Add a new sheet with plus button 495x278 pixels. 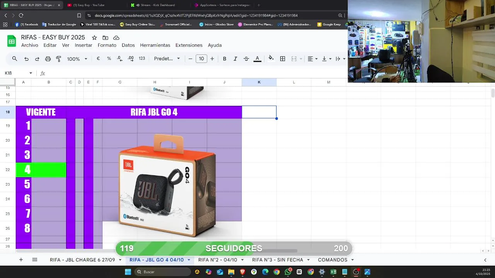21,260
